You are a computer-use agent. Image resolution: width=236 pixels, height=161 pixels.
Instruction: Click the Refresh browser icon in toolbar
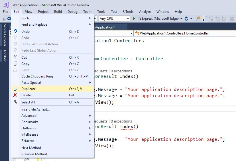[x=186, y=19]
